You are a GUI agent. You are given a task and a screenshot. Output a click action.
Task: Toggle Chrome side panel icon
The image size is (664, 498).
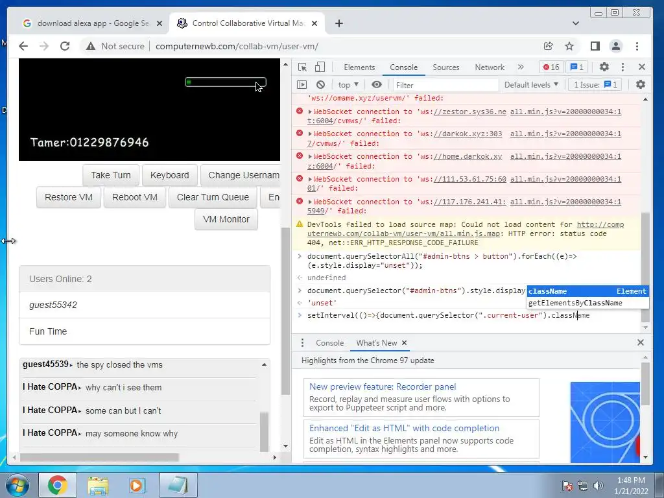pos(595,46)
